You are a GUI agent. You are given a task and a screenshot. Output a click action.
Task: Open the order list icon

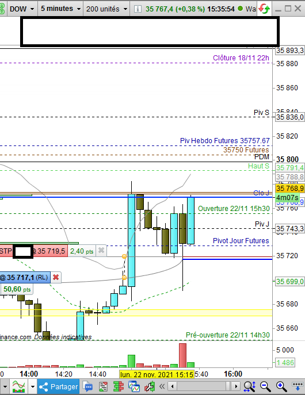point(103,386)
